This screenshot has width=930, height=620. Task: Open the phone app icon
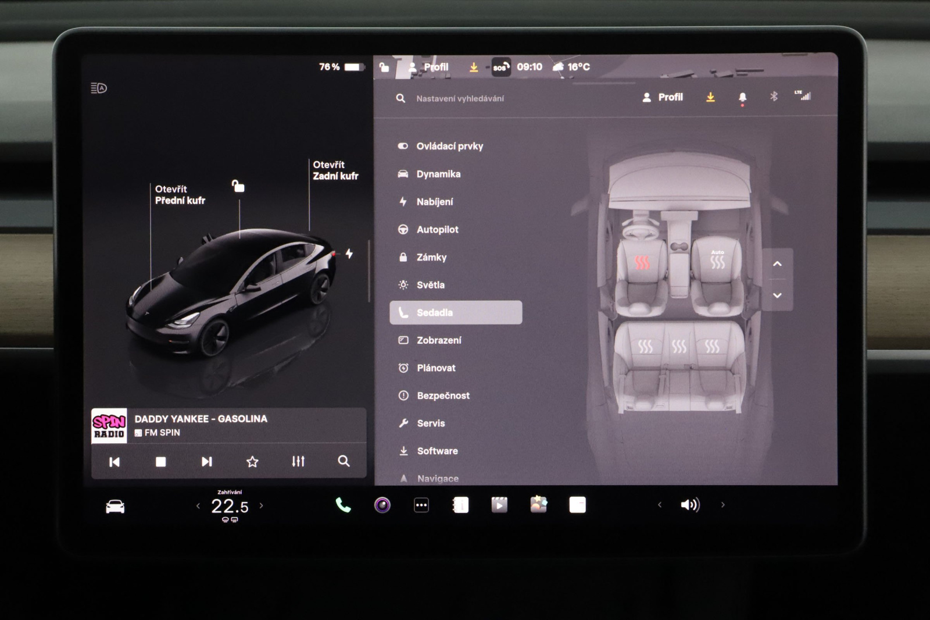click(343, 505)
